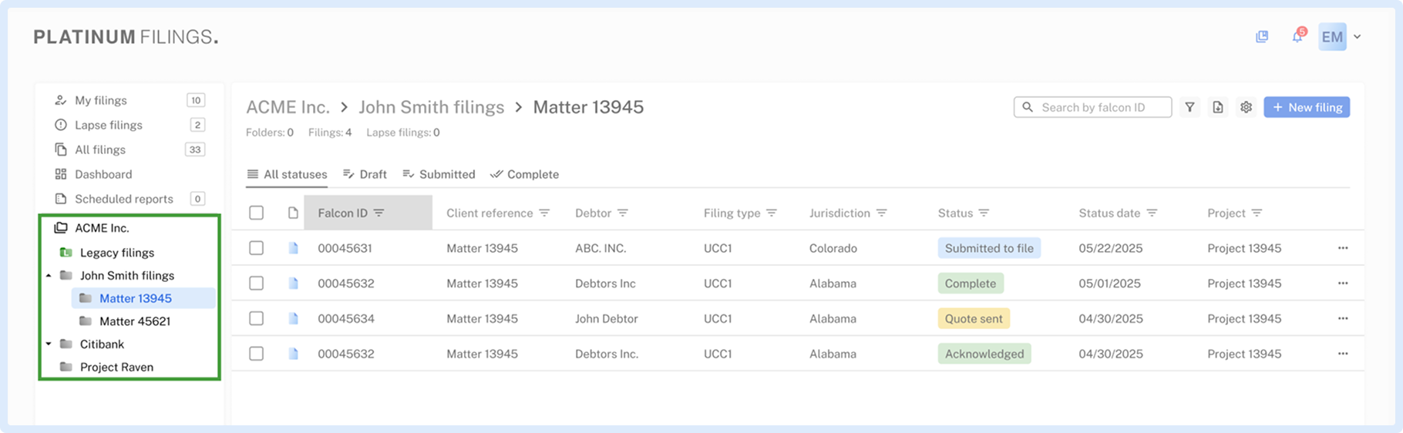
Task: Open more options for Quote sent row
Action: coord(1343,318)
